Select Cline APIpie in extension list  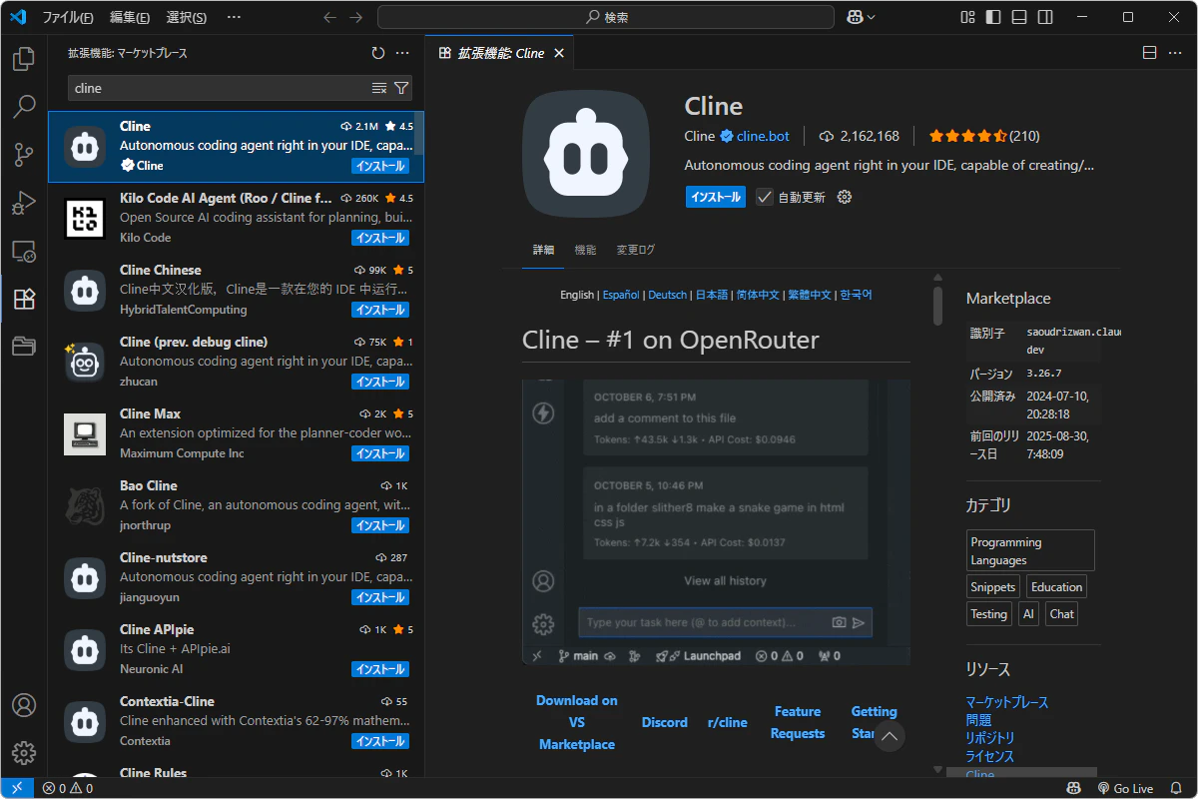(x=236, y=650)
